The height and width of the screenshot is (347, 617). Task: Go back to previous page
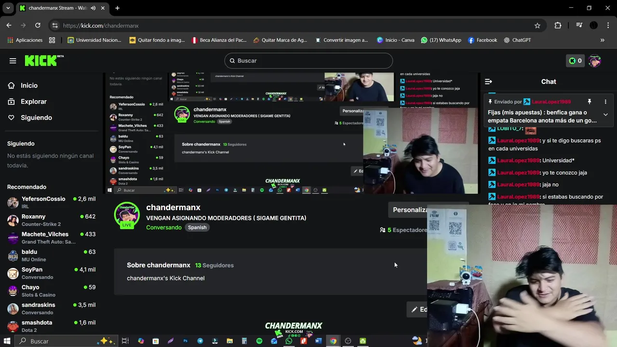[9, 26]
